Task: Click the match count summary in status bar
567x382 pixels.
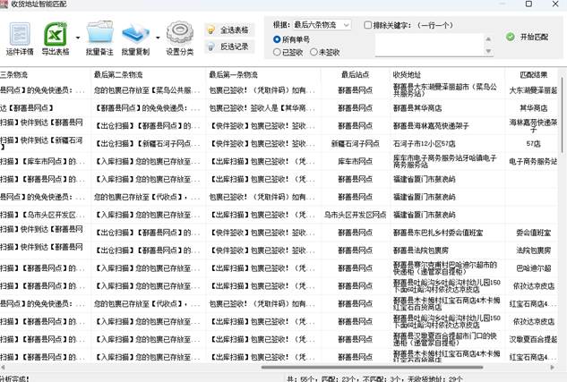Action: [x=374, y=379]
